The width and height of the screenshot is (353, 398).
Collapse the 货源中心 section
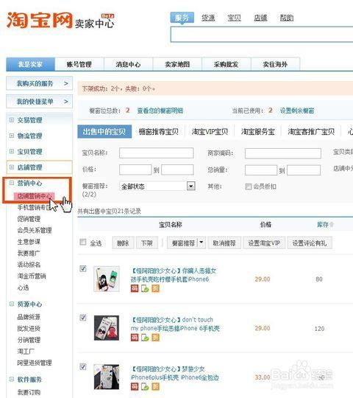(11, 304)
